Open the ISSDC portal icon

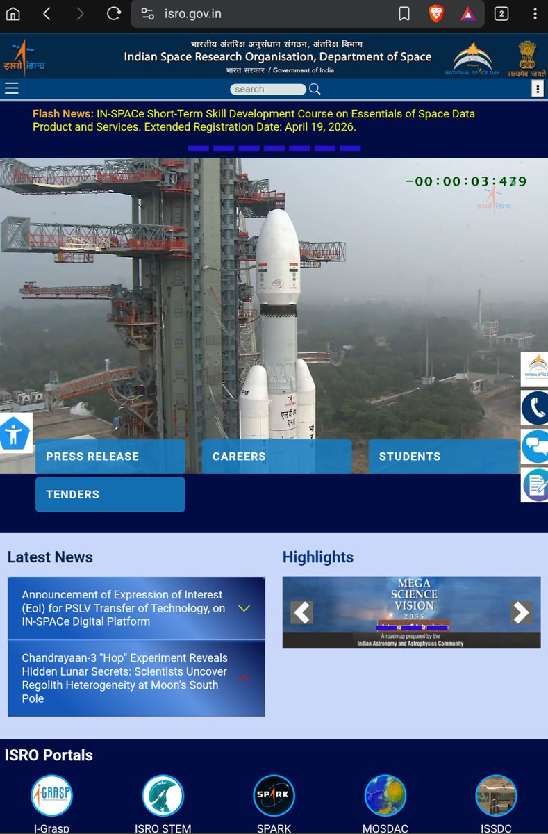tap(496, 795)
